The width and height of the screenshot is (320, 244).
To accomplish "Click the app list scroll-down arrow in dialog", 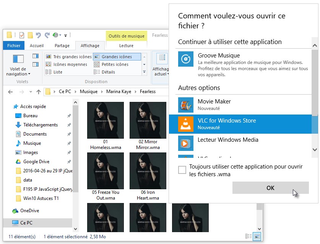I will pyautogui.click(x=315, y=150).
